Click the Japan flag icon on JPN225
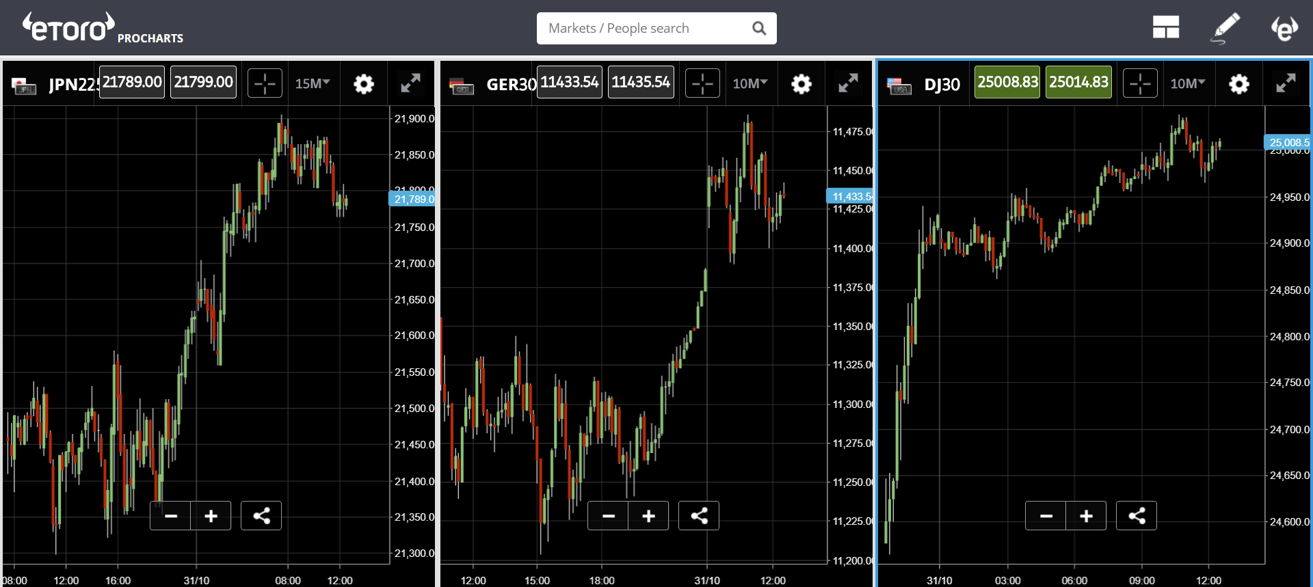The height and width of the screenshot is (587, 1313). point(24,85)
